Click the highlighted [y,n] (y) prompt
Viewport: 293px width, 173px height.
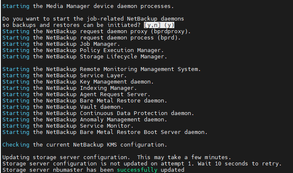159,25
